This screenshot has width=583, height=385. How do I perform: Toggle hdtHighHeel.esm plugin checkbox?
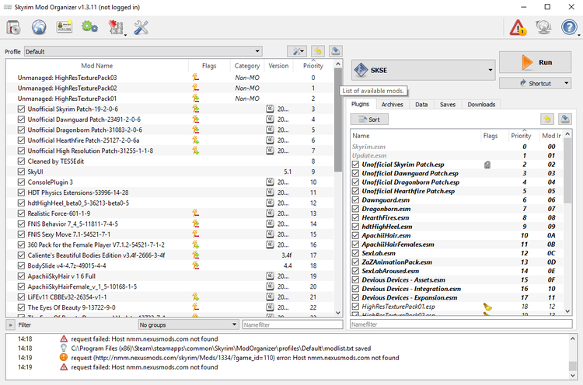(x=355, y=227)
